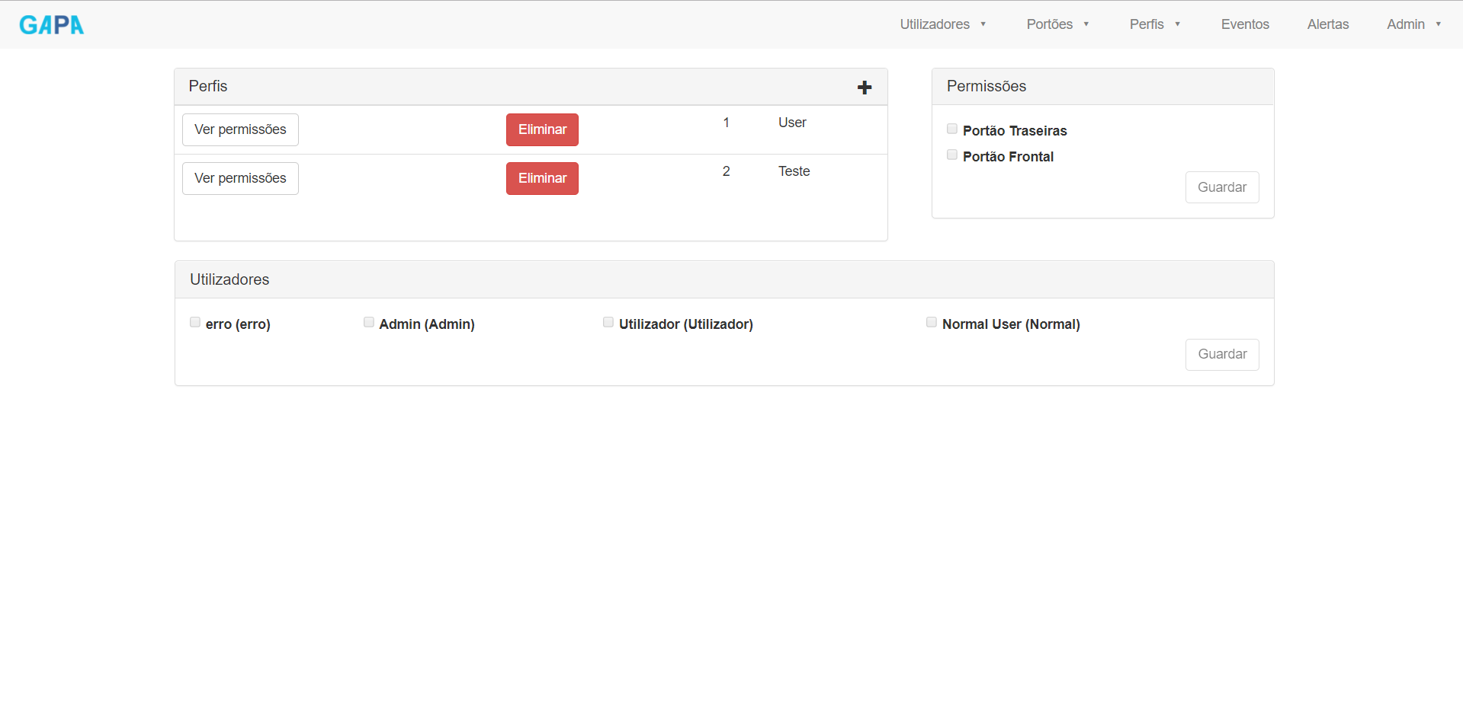Go to the Eventos page
The width and height of the screenshot is (1463, 721).
click(1245, 24)
